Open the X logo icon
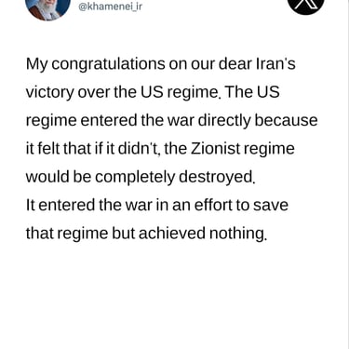Image resolution: width=349 pixels, height=349 pixels. tap(306, 3)
